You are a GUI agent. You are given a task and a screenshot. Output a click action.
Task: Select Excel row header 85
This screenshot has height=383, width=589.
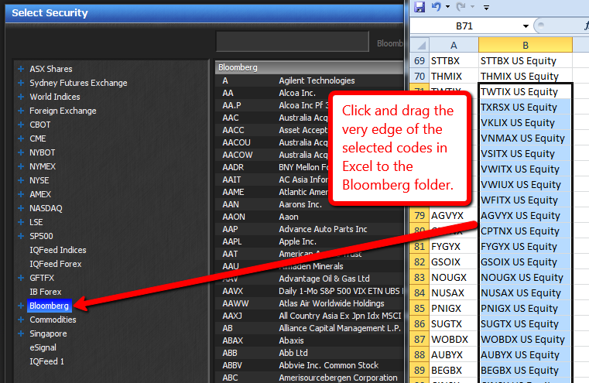click(419, 308)
